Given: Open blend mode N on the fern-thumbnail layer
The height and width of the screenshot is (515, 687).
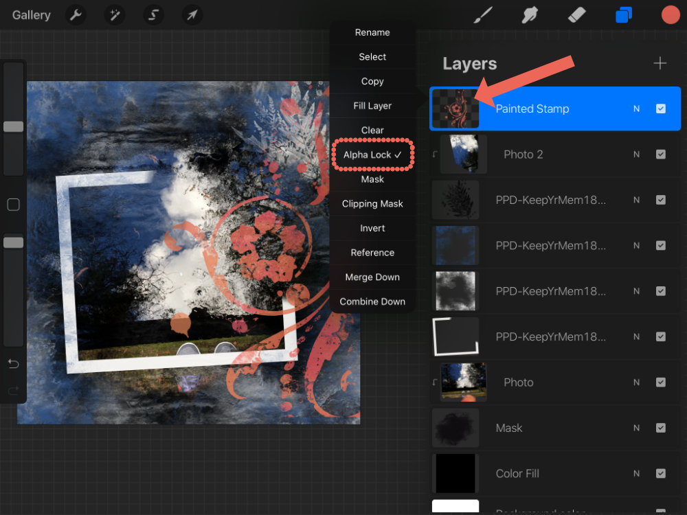Looking at the screenshot, I should pos(637,200).
